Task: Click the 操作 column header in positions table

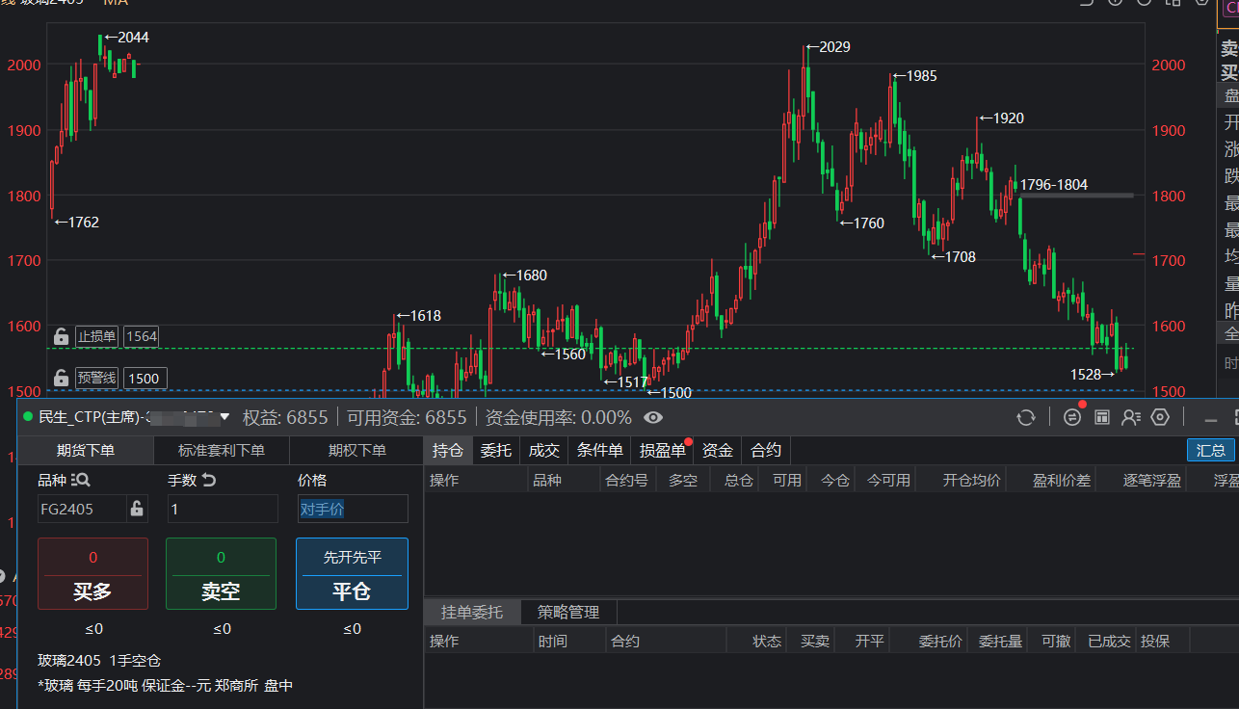Action: (x=444, y=480)
